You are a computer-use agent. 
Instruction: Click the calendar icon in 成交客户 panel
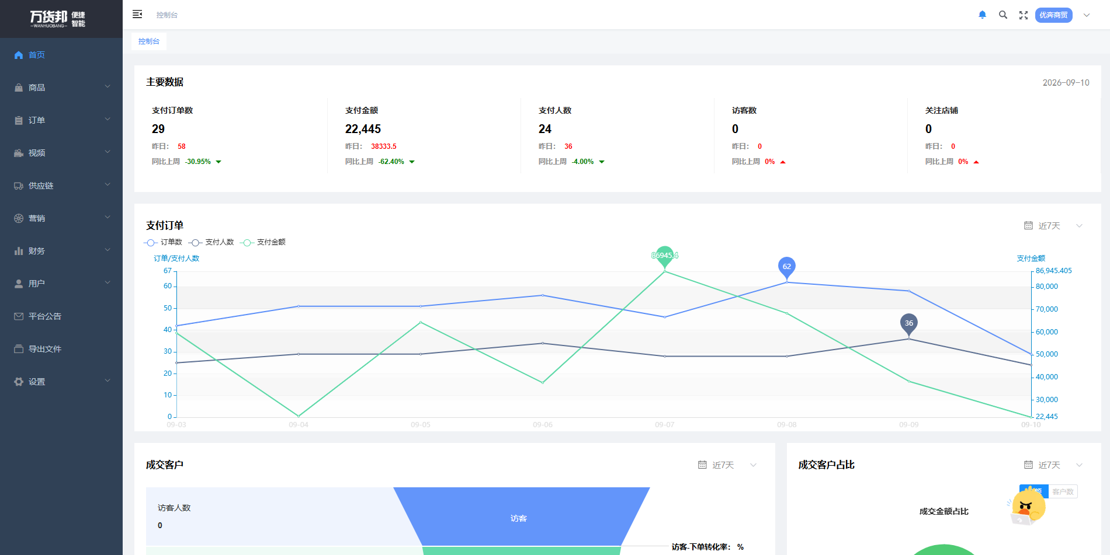tap(702, 465)
